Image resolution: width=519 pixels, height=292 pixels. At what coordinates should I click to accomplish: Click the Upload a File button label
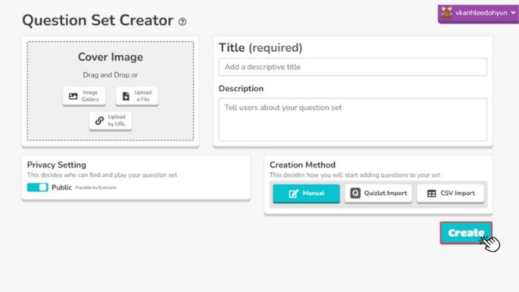(x=143, y=96)
